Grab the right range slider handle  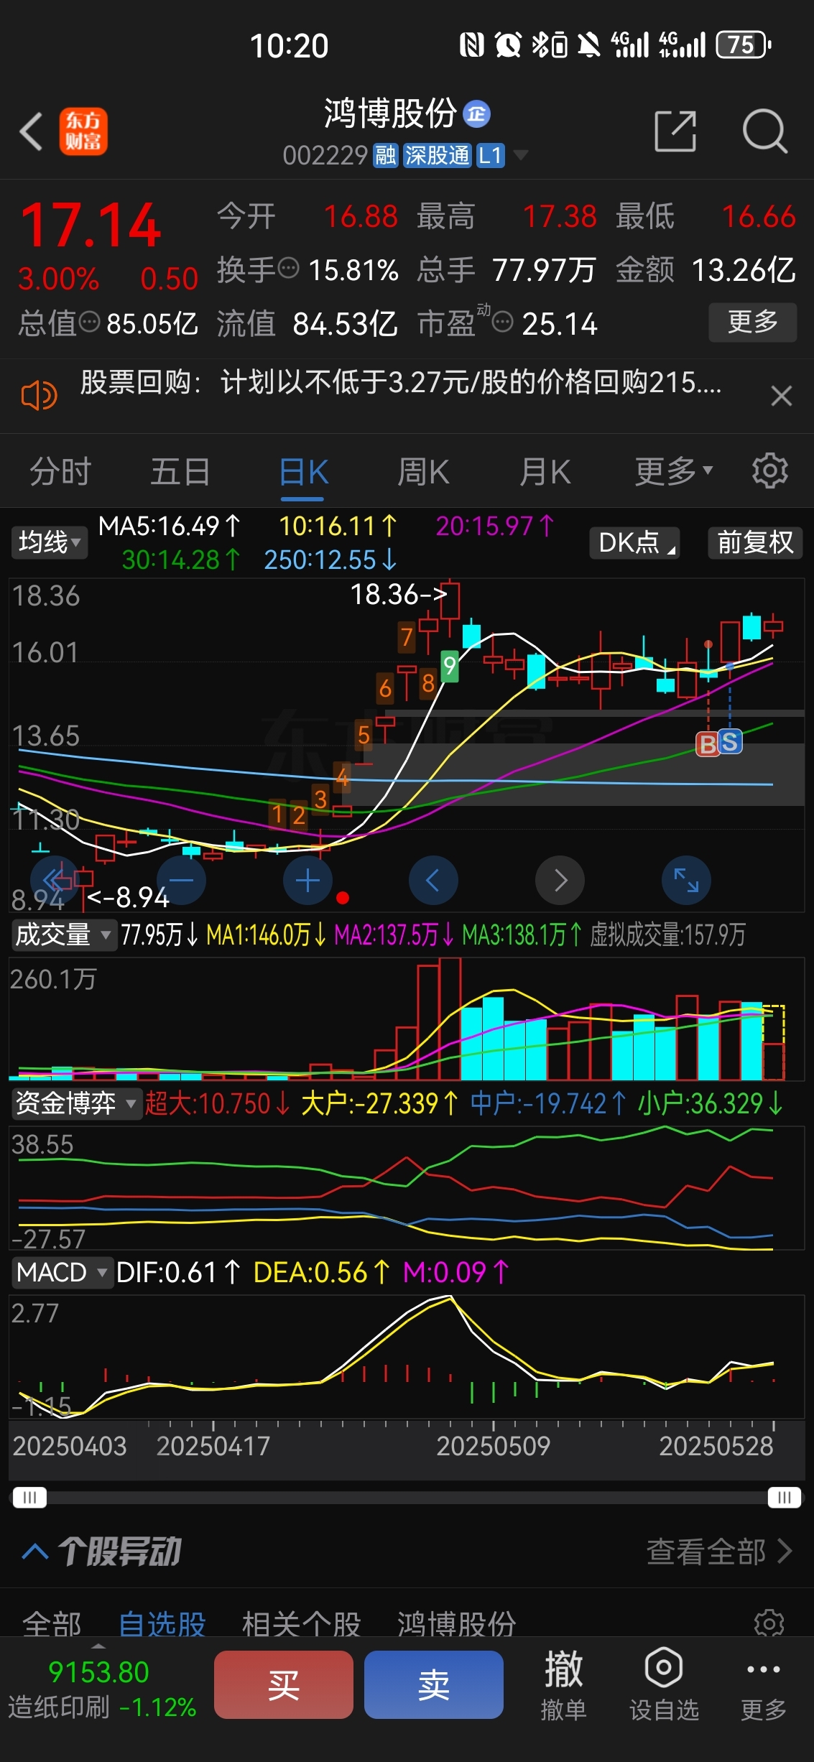784,1498
